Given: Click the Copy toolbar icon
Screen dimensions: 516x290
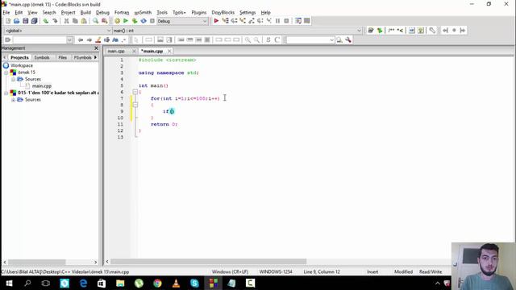Looking at the screenshot, I should pyautogui.click(x=75, y=21).
